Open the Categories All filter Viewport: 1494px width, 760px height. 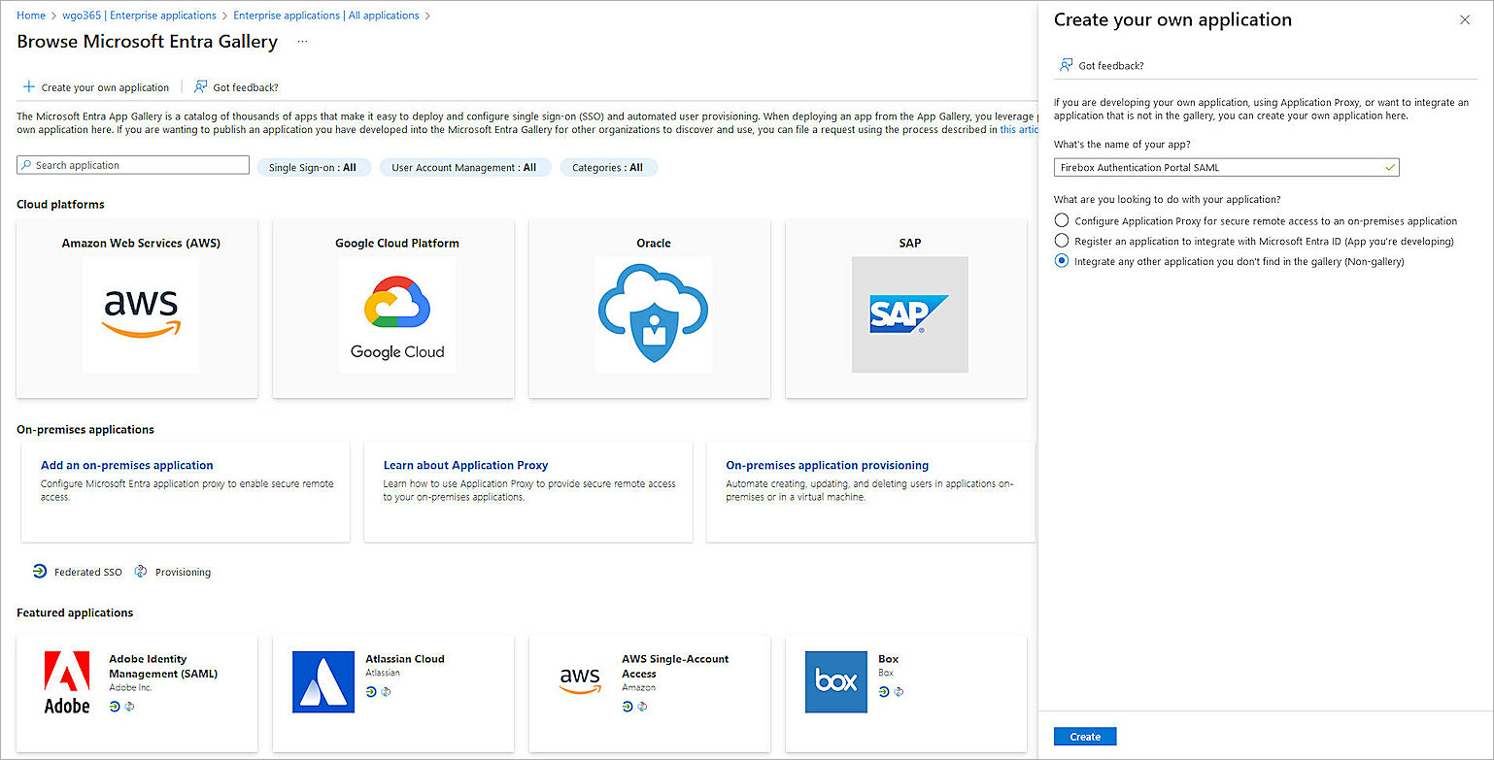(x=609, y=167)
